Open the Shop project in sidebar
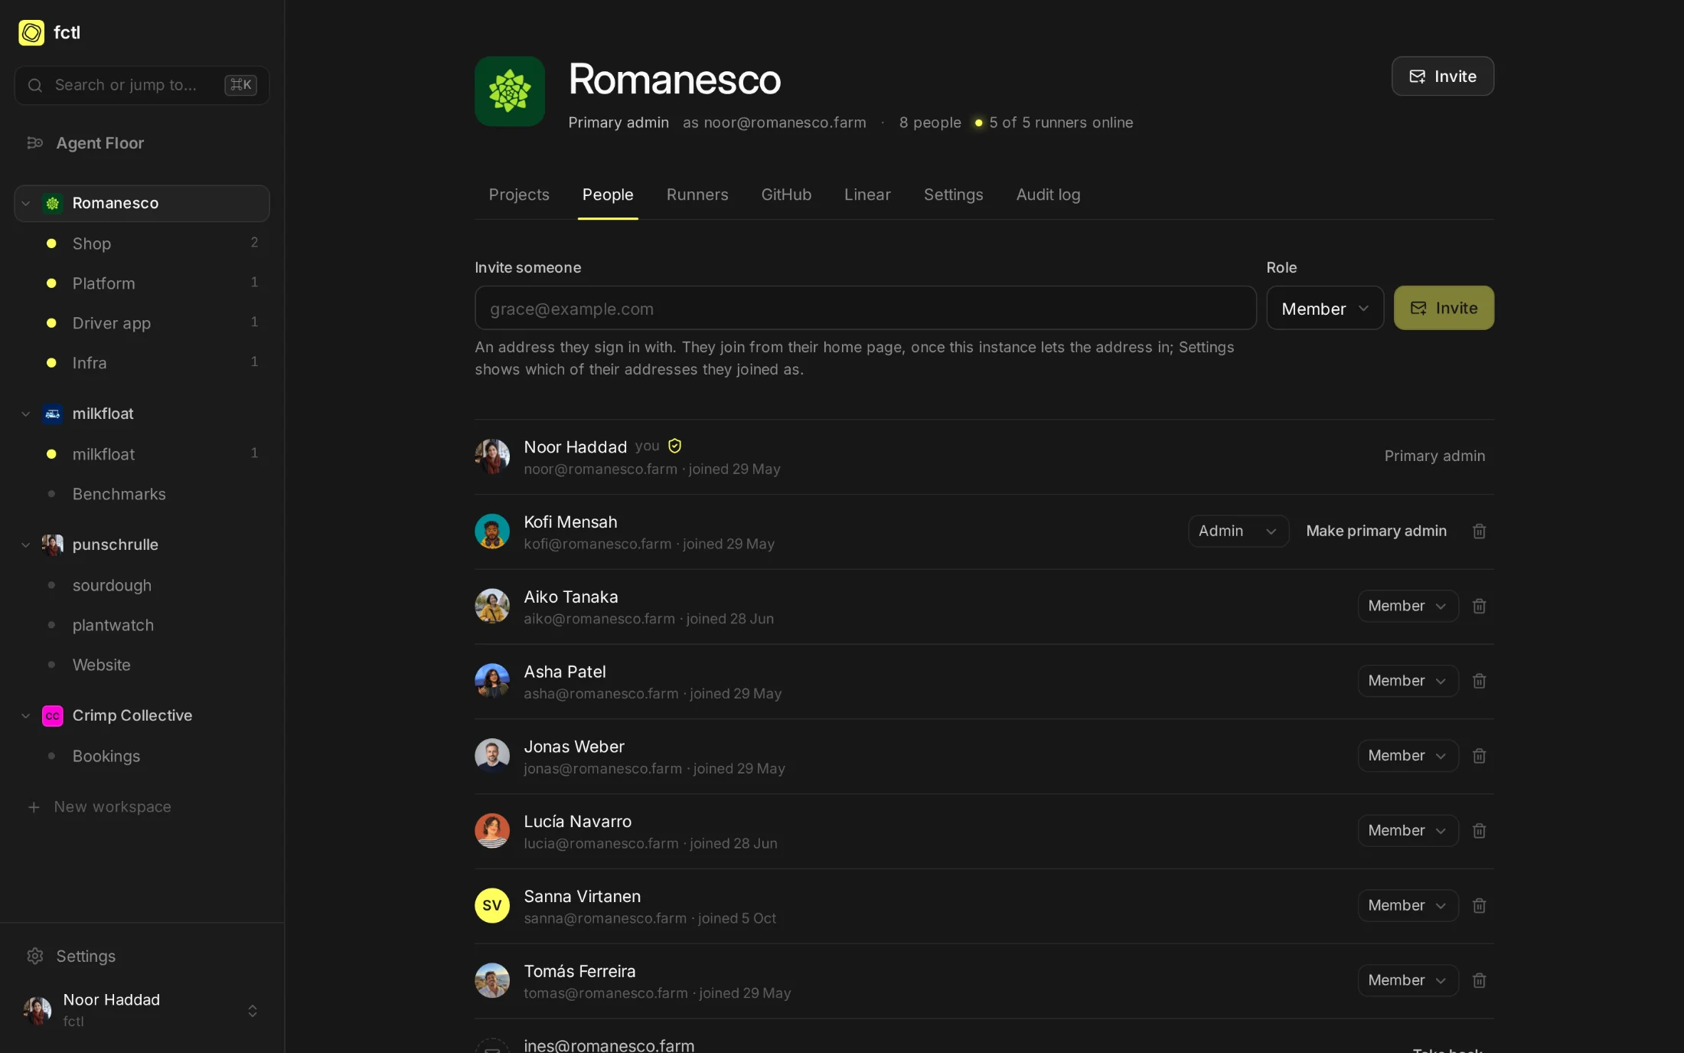This screenshot has width=1684, height=1053. coord(142,244)
